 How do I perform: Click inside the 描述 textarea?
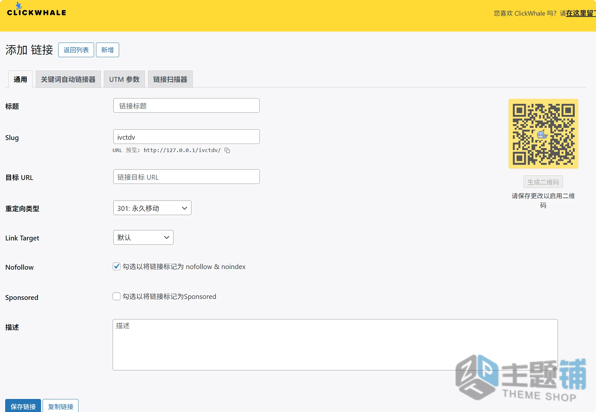335,345
